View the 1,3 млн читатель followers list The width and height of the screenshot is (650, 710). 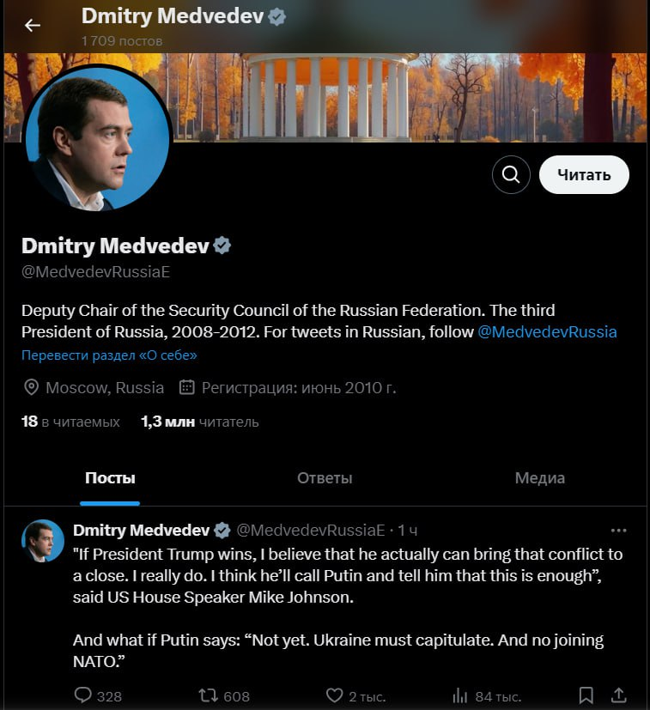[199, 422]
